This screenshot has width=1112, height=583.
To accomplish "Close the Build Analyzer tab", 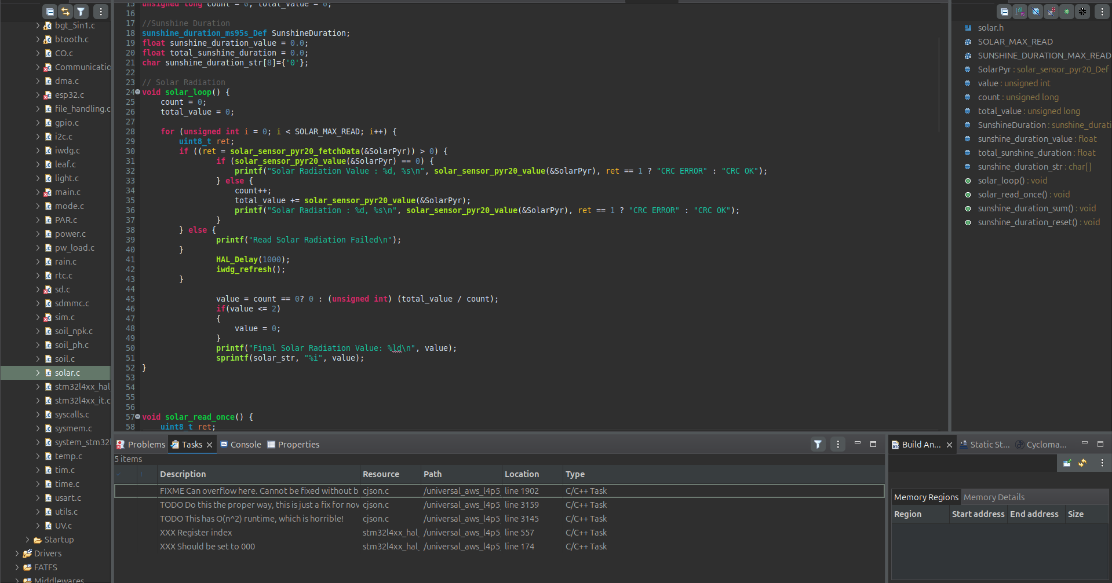I will tap(949, 445).
